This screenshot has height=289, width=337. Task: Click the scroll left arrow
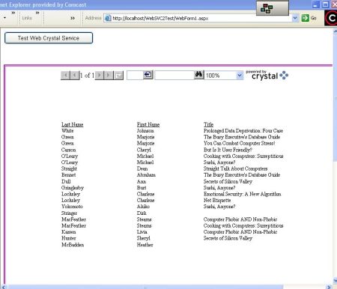pos(3,287)
